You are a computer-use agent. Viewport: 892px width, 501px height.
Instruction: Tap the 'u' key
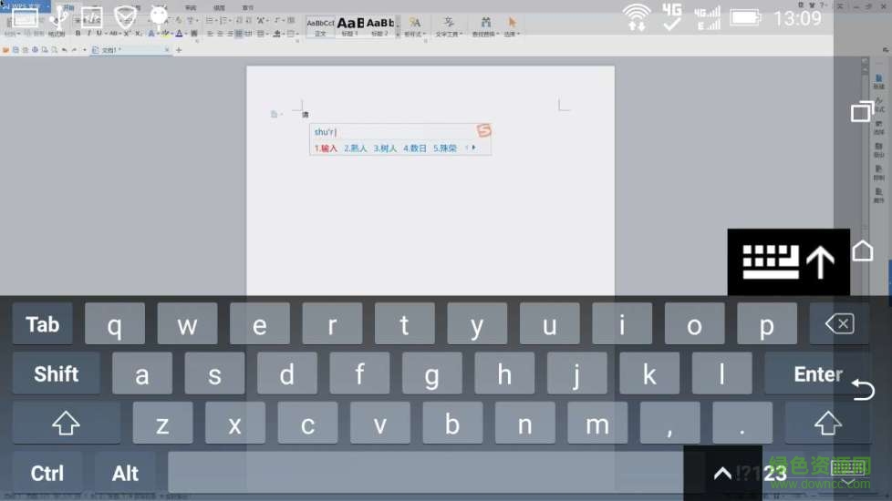(x=550, y=324)
